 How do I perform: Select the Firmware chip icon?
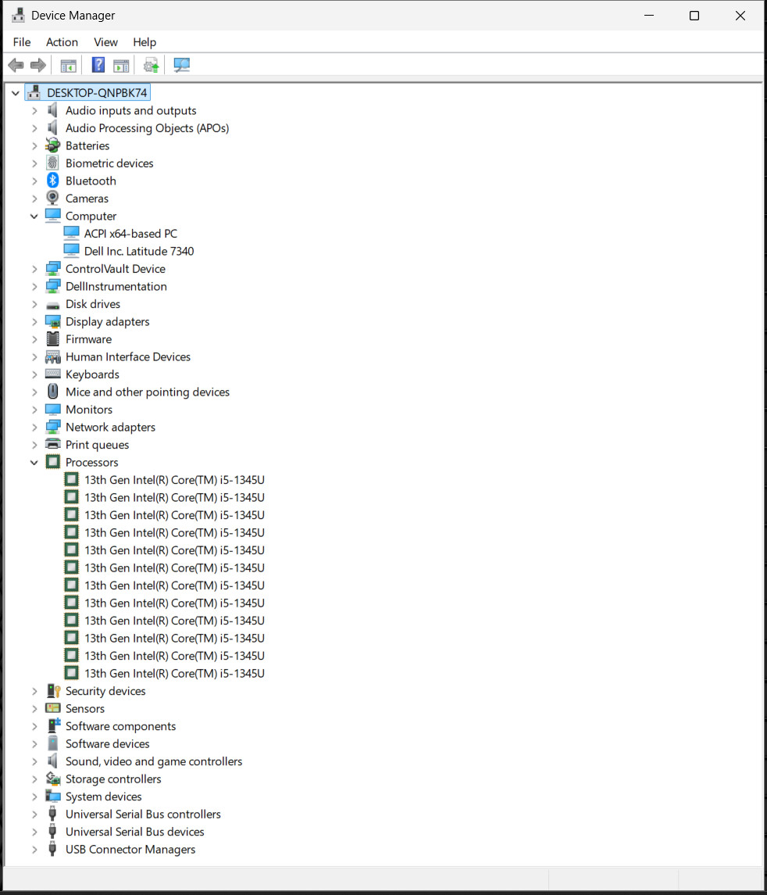(53, 339)
